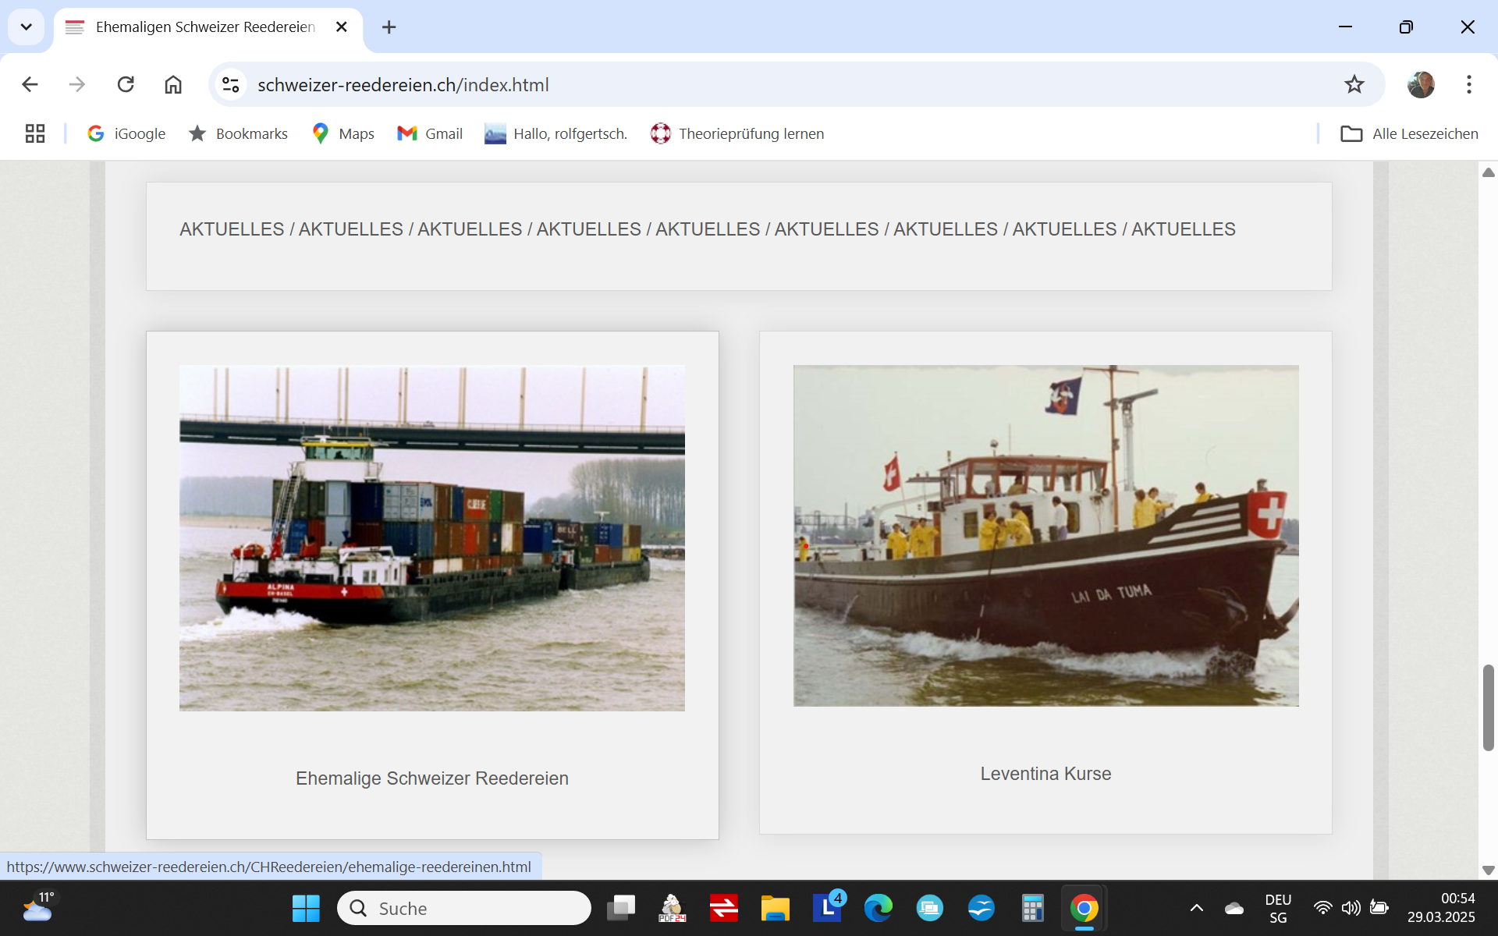The width and height of the screenshot is (1498, 936).
Task: Click the Windows taskbar search field
Action: click(464, 908)
